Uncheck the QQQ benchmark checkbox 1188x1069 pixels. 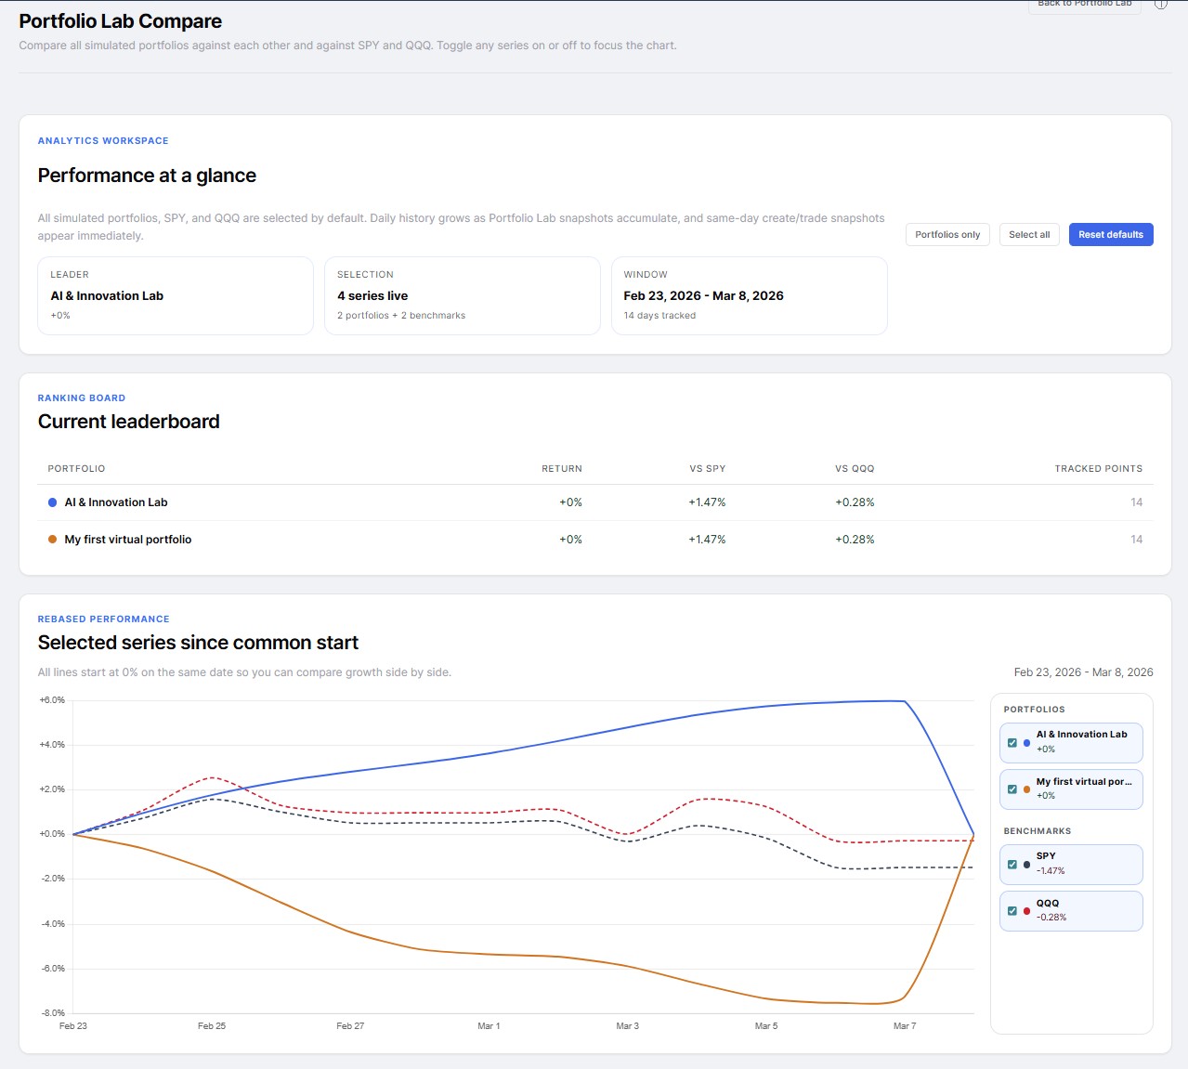point(1012,911)
